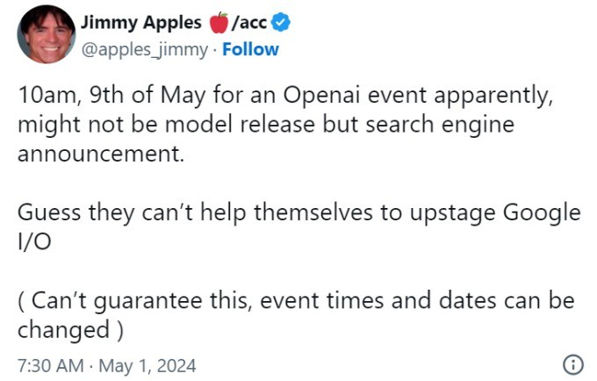The width and height of the screenshot is (597, 381).
Task: Click the blue verified checkmark badge
Action: pos(281,22)
